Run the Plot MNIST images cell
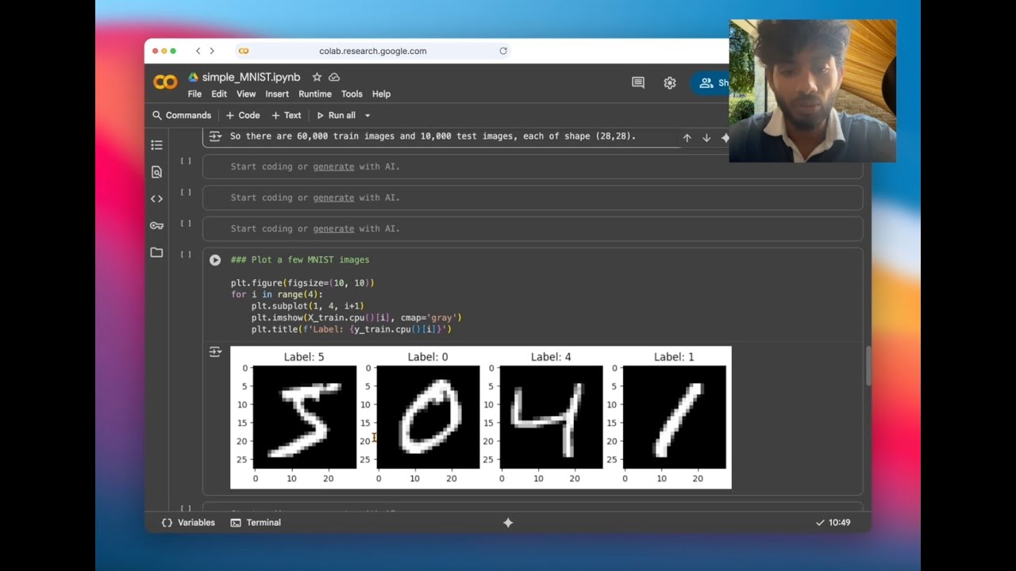This screenshot has height=571, width=1016. [x=215, y=260]
